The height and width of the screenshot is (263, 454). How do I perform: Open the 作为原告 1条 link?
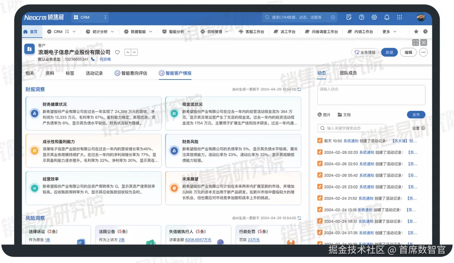point(47,240)
